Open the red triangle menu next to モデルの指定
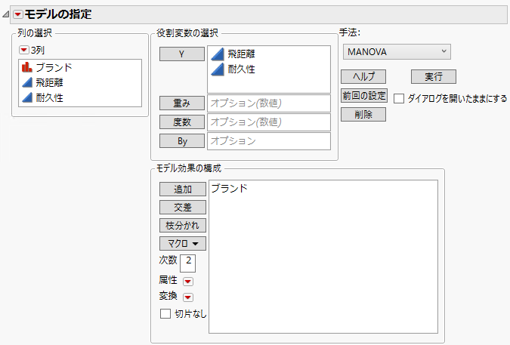The height and width of the screenshot is (345, 510). tap(18, 14)
